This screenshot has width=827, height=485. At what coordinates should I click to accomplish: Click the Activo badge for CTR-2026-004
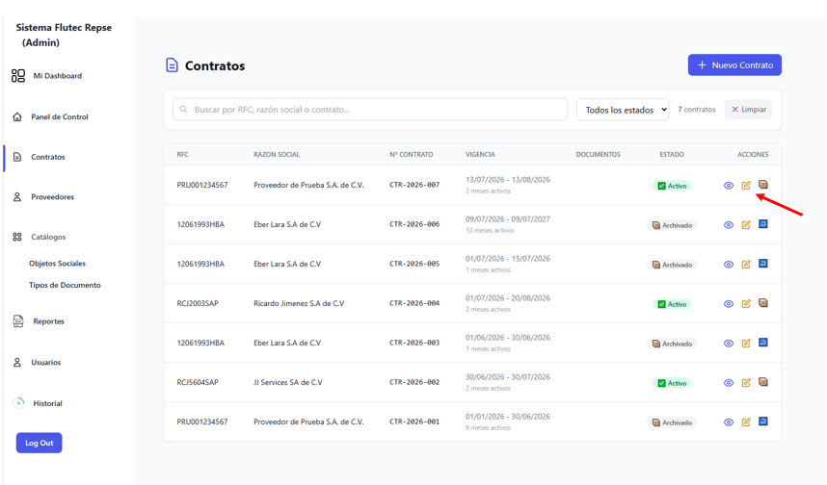(672, 304)
